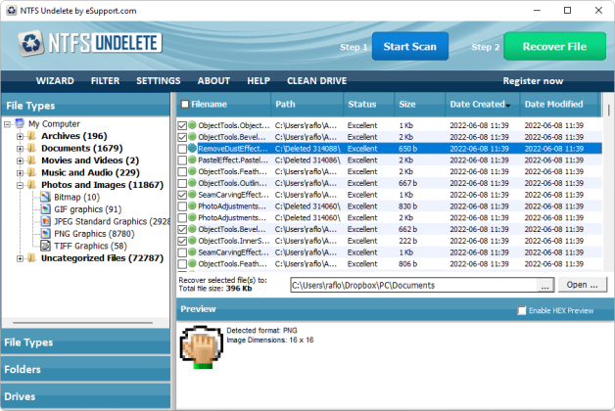The image size is (615, 411).
Task: Switch to the Drives panel tab
Action: pos(85,396)
